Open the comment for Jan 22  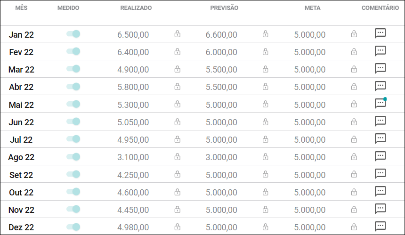[x=380, y=33]
